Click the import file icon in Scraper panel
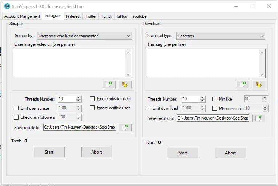The width and height of the screenshot is (278, 186). point(109,85)
